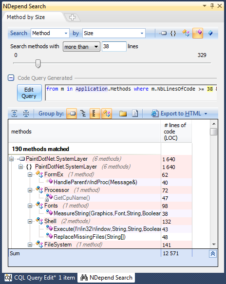Include assemblies icon in the search bar
226x284 pixels.
163,33
